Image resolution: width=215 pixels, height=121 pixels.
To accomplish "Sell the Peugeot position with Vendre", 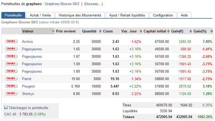I will (11, 86).
